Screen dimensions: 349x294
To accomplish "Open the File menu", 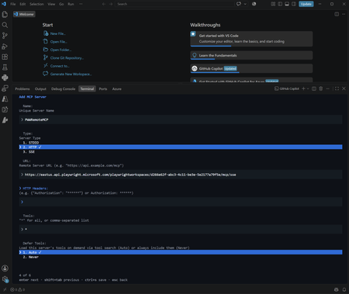I will click(x=13, y=4).
